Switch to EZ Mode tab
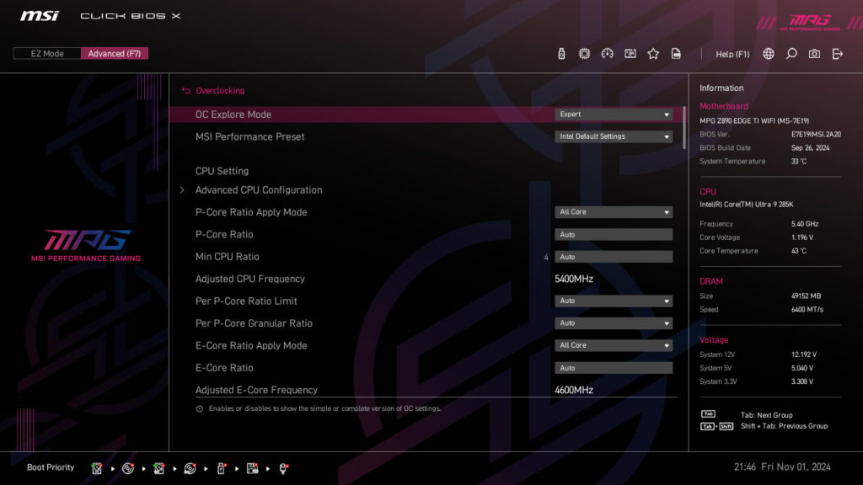The image size is (863, 485). click(x=46, y=52)
